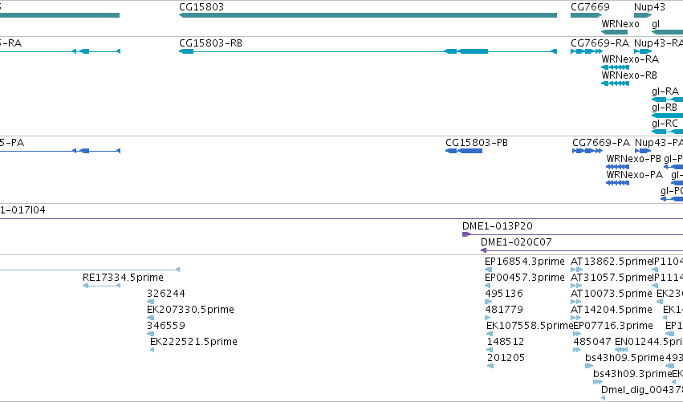Select the AT10073.5prime EST label
Image resolution: width=683 pixels, height=402 pixels.
click(x=611, y=294)
